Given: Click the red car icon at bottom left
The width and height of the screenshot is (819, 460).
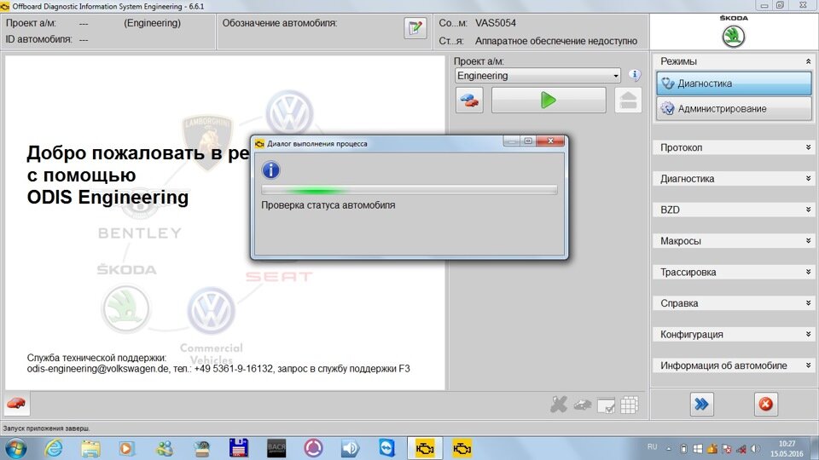Looking at the screenshot, I should pyautogui.click(x=16, y=404).
